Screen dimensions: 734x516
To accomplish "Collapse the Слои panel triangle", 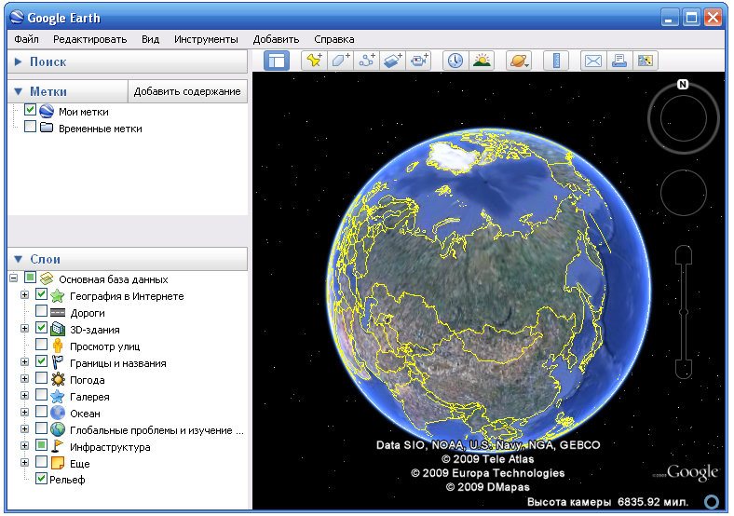I will point(19,259).
